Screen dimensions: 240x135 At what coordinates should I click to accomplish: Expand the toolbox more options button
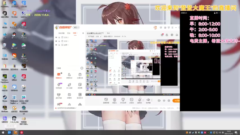click(82, 68)
